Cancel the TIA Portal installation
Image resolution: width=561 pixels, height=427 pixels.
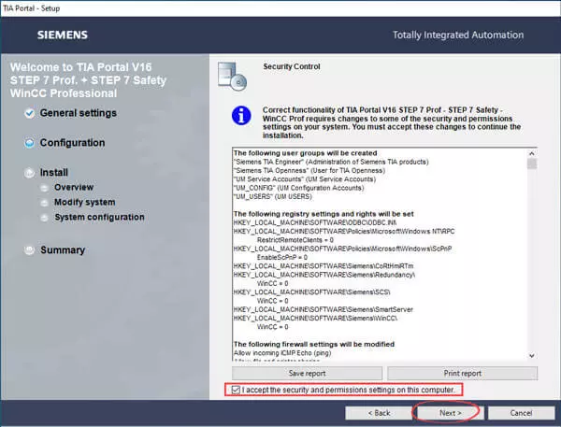(x=521, y=412)
